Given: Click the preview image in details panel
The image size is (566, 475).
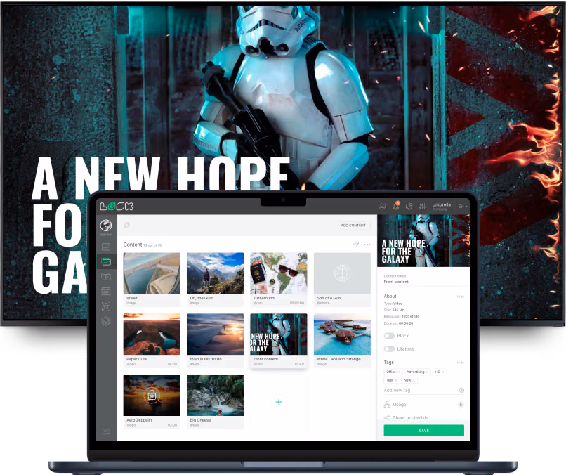Looking at the screenshot, I should (x=423, y=240).
